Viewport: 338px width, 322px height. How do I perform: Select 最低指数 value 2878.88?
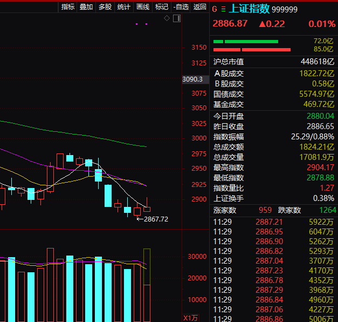click(320, 178)
